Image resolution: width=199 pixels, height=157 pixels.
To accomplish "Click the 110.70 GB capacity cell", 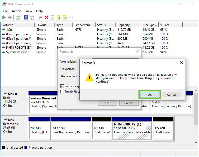I will coord(124,29).
